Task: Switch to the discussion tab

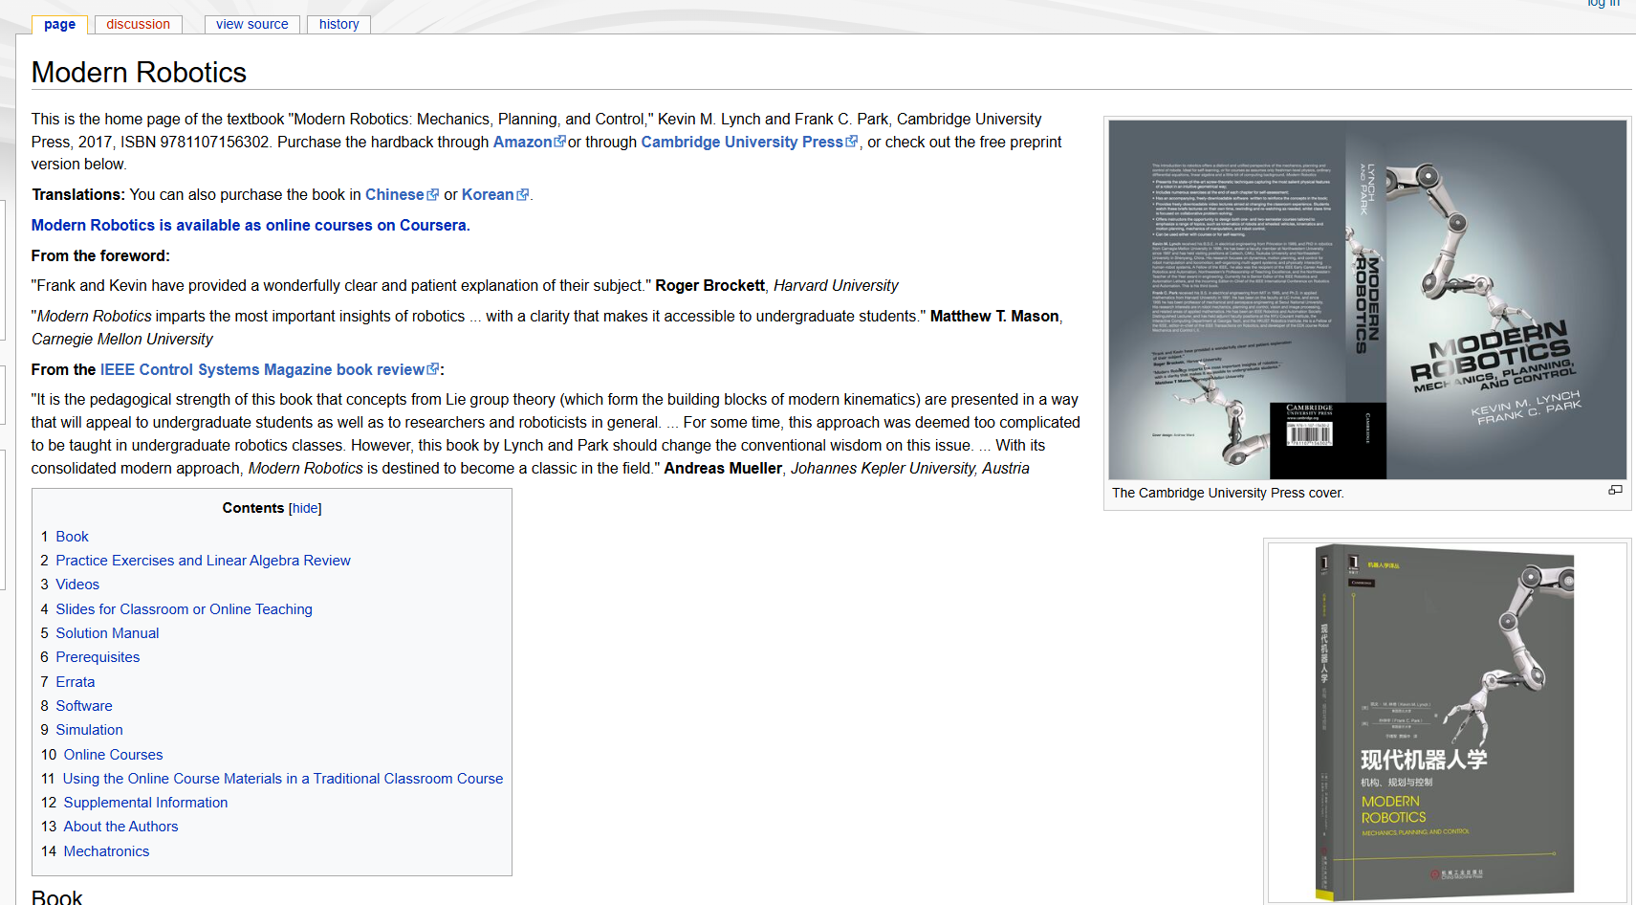Action: pyautogui.click(x=138, y=24)
